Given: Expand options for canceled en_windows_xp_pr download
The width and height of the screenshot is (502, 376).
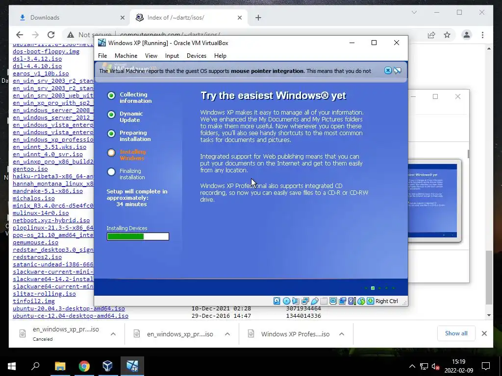Looking at the screenshot, I should [x=113, y=334].
